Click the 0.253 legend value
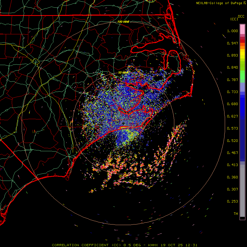The height and width of the screenshot is (247, 247). 232,201
